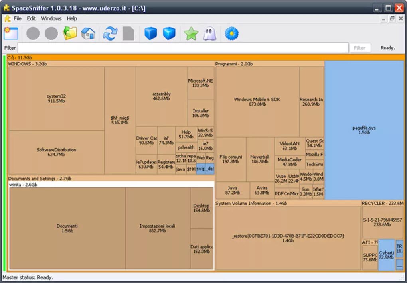Select the blue pagefile.sys 1.5Gb block
The height and width of the screenshot is (283, 407).
tap(364, 130)
